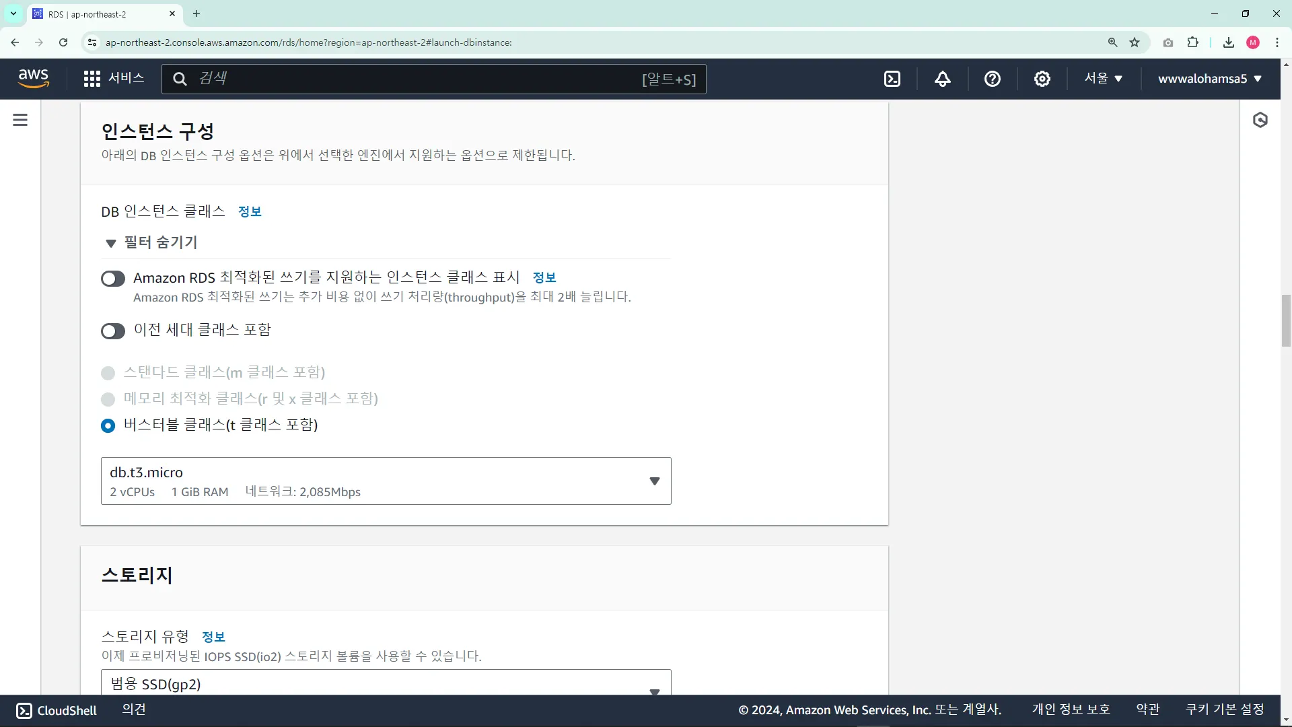Select the burstable classes (t class) radio button
1292x727 pixels.
coord(108,425)
